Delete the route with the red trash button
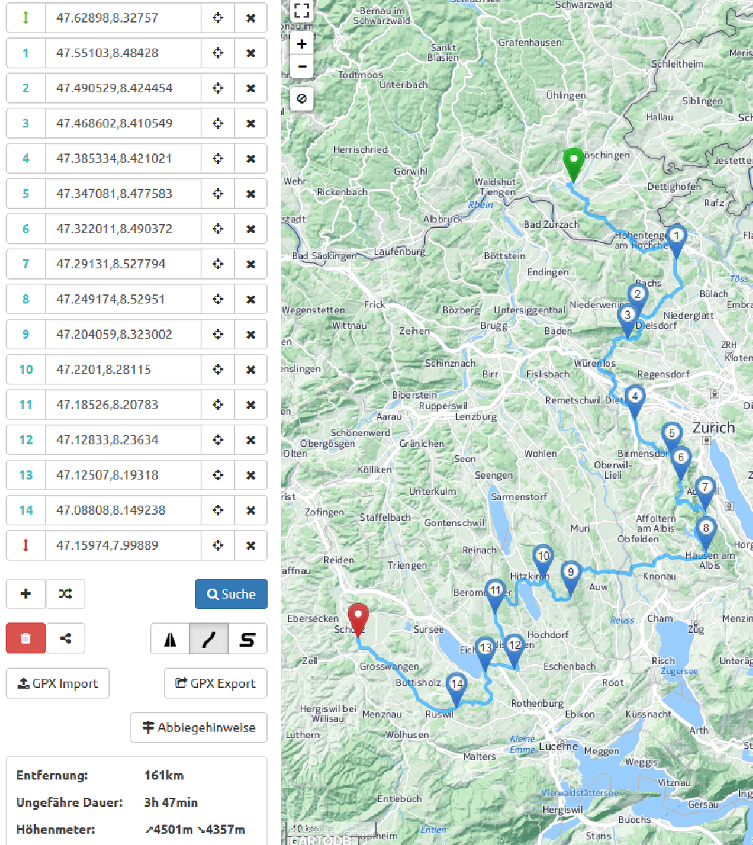This screenshot has height=845, width=753. pos(26,638)
